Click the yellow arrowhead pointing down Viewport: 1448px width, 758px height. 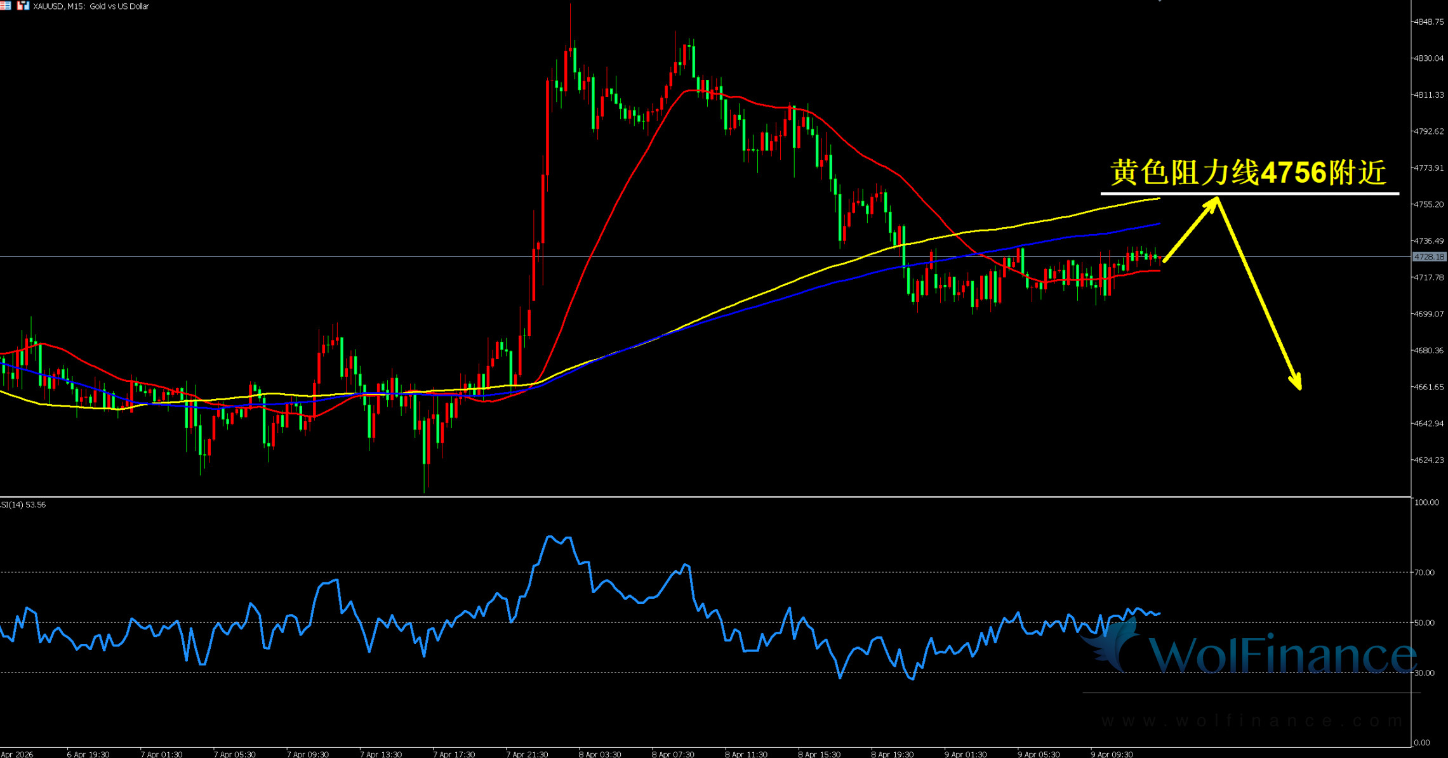tap(1296, 382)
